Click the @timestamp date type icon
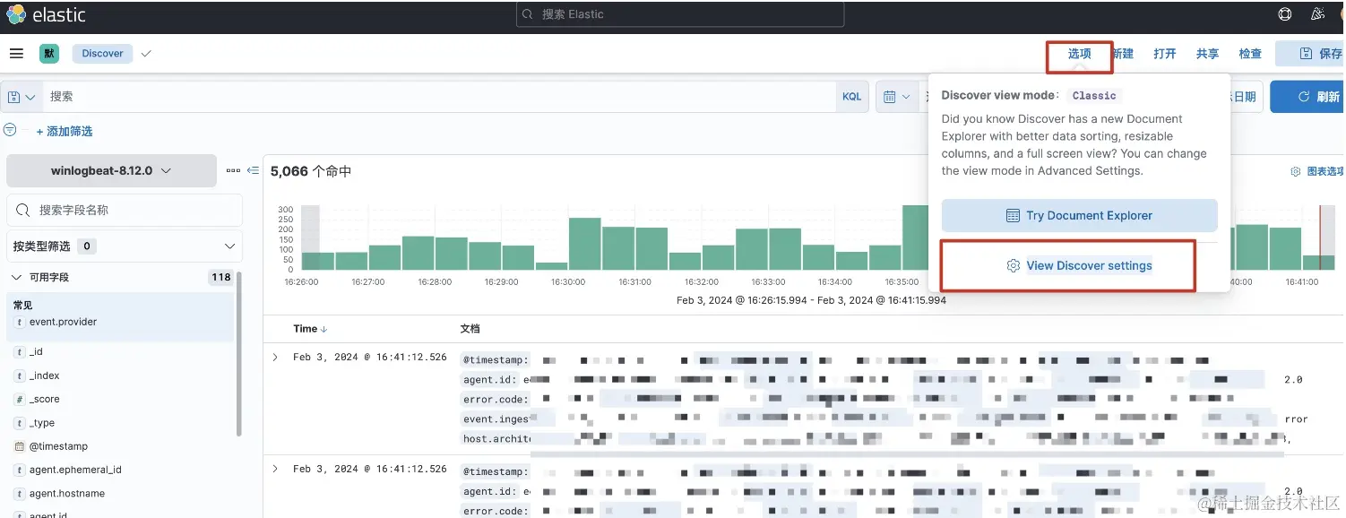Viewport: 1346px width, 518px height. pos(19,446)
